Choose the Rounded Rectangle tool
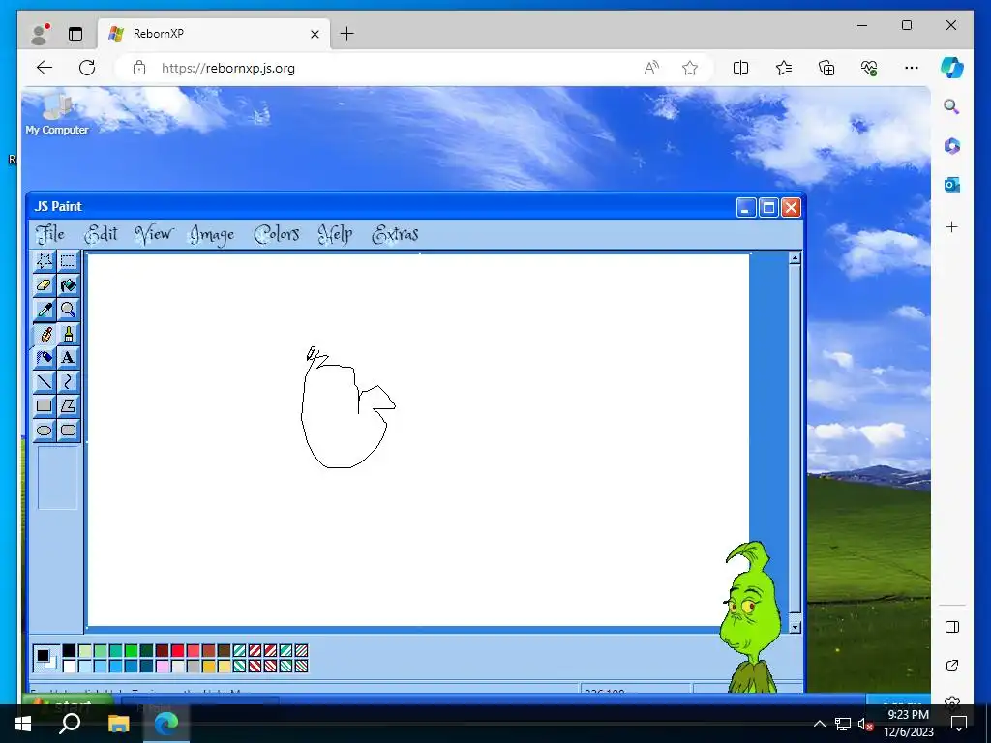991x743 pixels. click(69, 431)
